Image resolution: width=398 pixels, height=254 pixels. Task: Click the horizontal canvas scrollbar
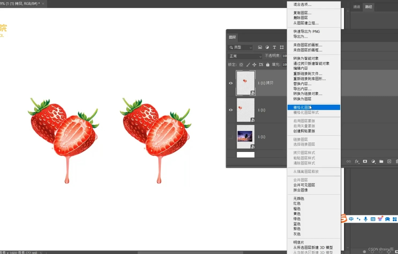click(190, 252)
